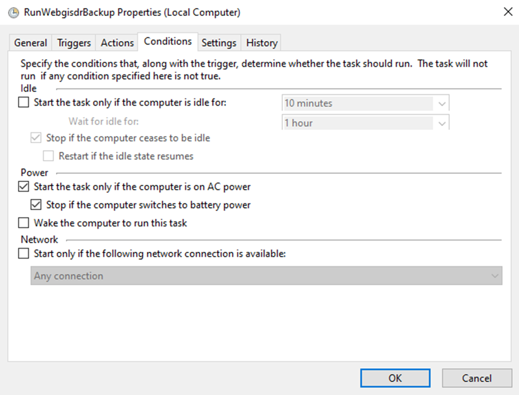Open the Triggers tab
Image resolution: width=519 pixels, height=395 pixels.
73,42
